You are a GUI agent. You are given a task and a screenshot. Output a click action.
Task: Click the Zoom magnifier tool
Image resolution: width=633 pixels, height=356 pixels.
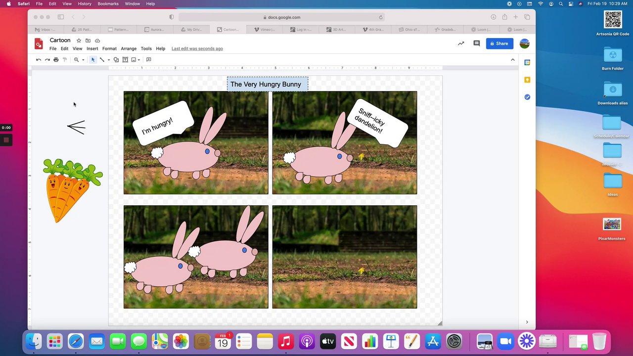tap(76, 60)
